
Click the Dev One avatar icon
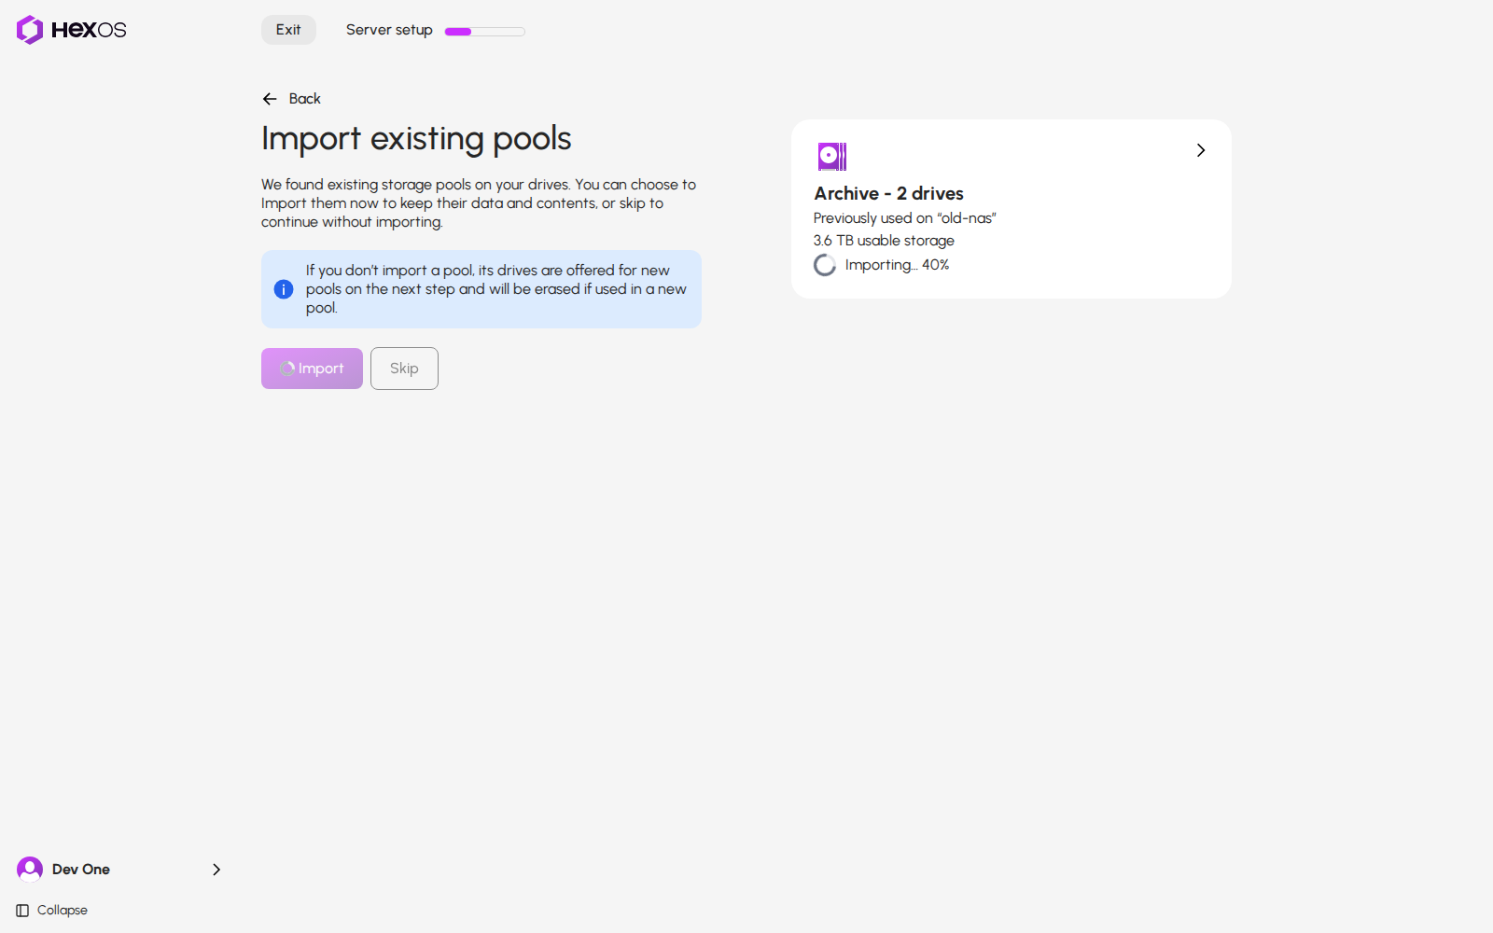[30, 870]
